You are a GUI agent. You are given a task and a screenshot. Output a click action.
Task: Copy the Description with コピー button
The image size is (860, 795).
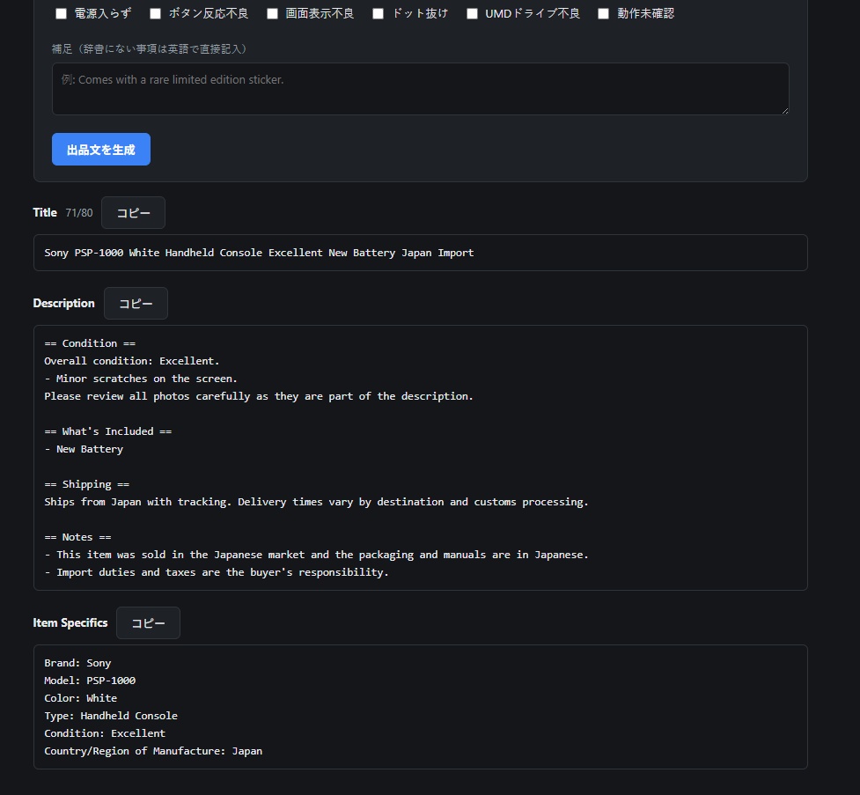pyautogui.click(x=136, y=304)
